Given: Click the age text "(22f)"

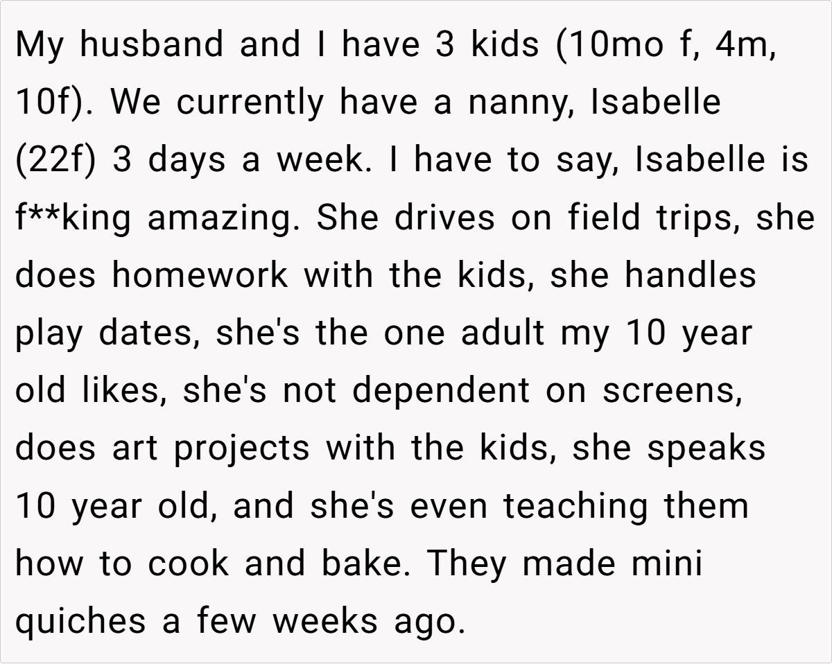Looking at the screenshot, I should point(55,161).
